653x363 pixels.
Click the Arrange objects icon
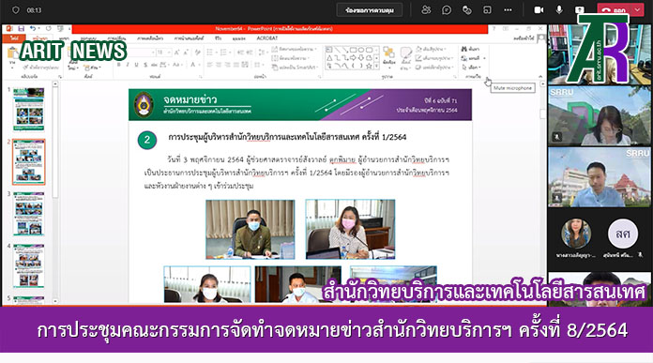pyautogui.click(x=389, y=57)
